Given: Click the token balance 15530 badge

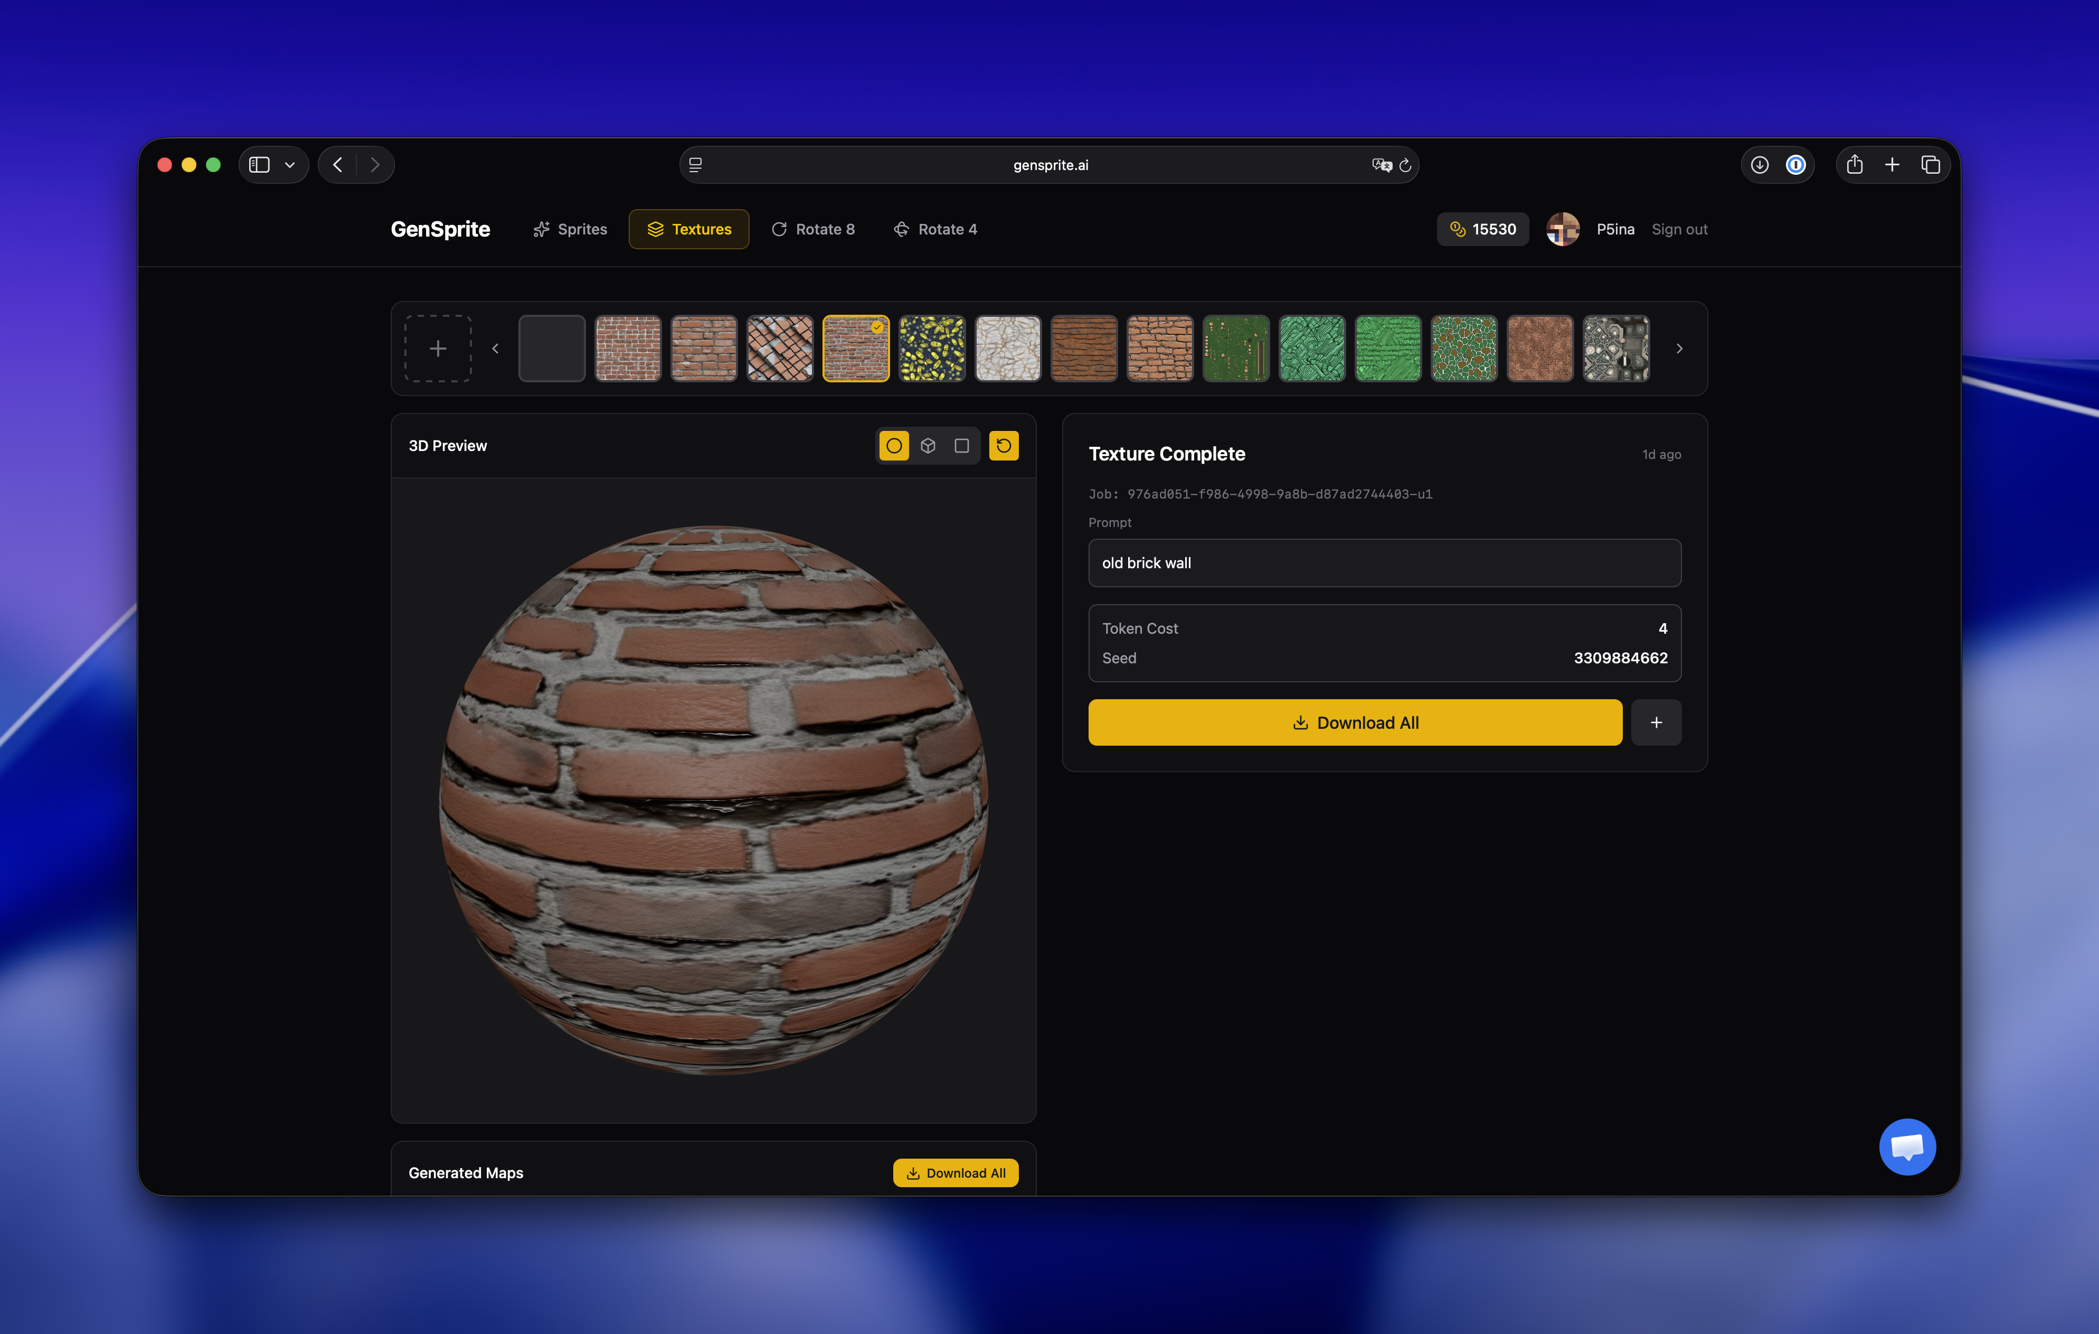Looking at the screenshot, I should 1482,229.
